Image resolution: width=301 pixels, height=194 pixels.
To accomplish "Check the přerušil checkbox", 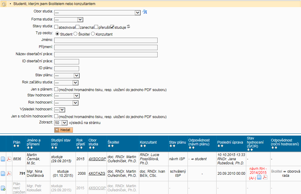I will tap(96, 27).
